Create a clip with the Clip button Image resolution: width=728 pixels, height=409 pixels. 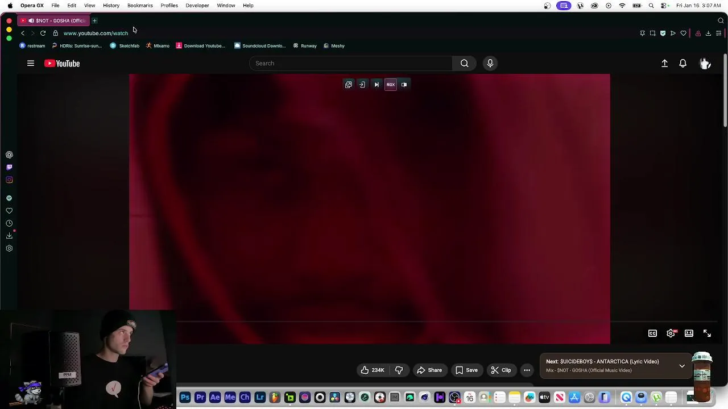coord(500,370)
